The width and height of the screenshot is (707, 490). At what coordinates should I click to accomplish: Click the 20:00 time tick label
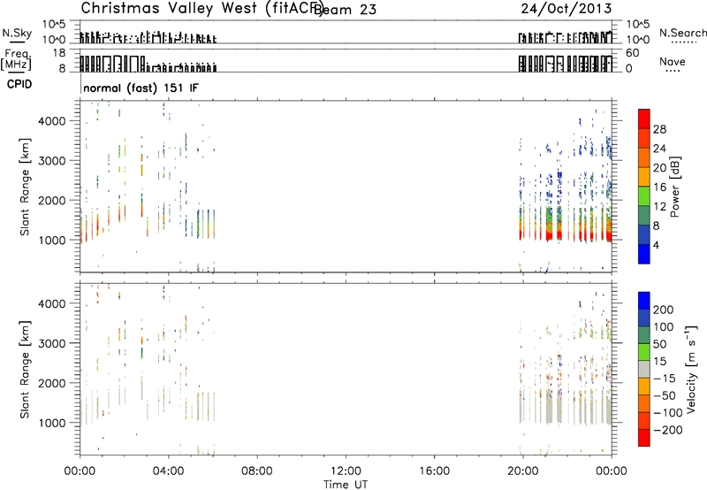point(523,471)
